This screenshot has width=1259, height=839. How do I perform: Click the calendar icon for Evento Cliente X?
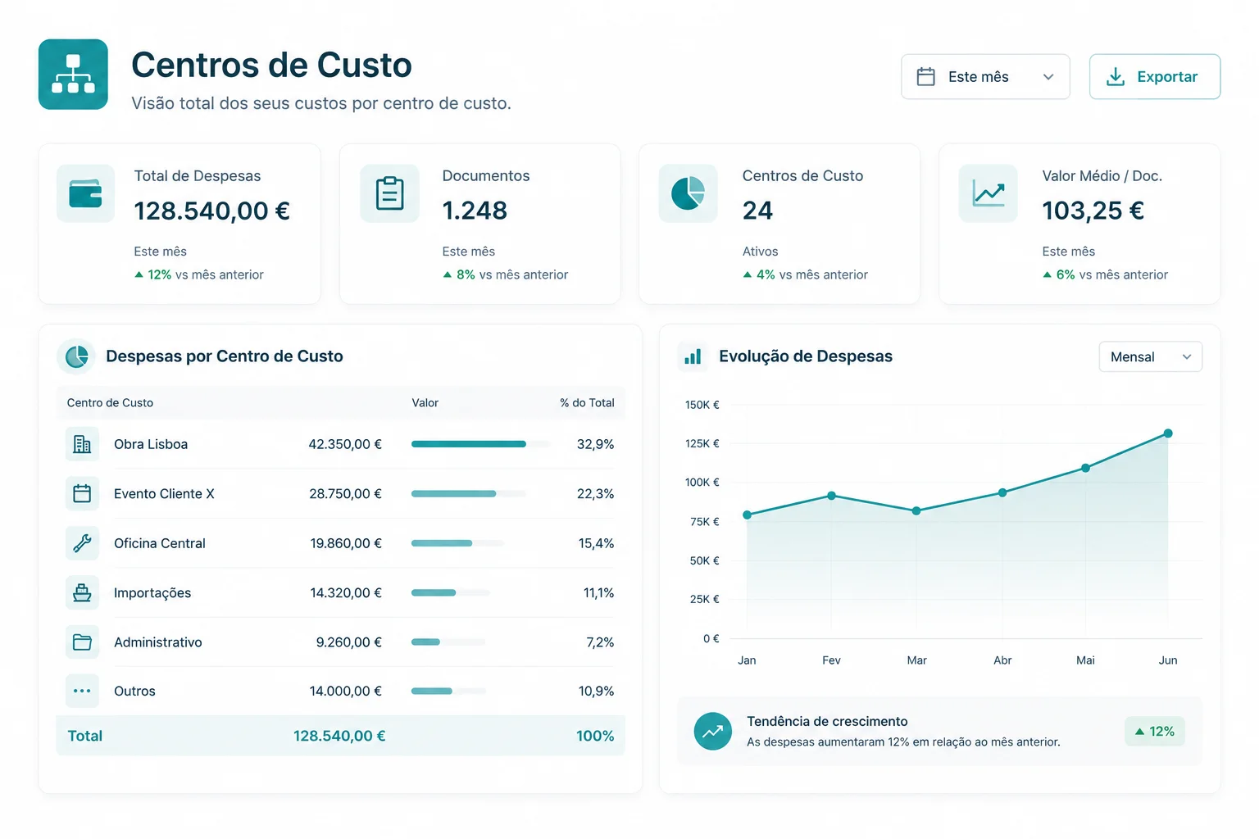[82, 493]
